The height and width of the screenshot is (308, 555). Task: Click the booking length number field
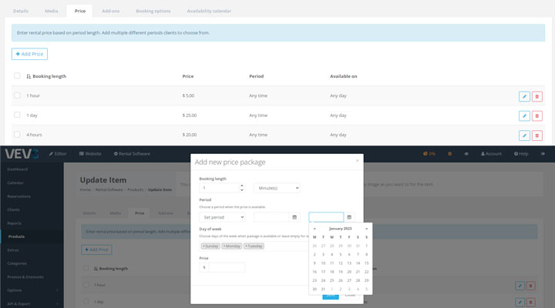(x=220, y=188)
